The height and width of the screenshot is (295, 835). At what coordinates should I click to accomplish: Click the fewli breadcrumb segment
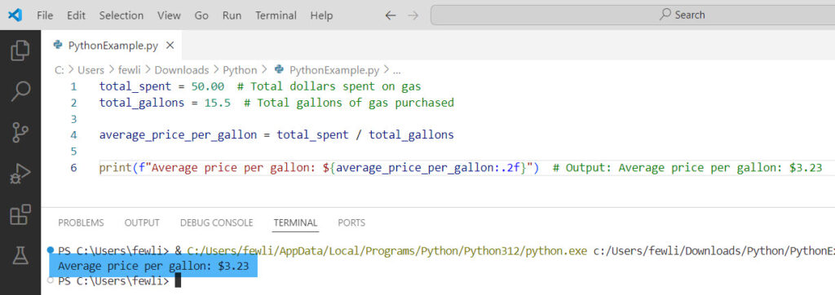pos(129,70)
